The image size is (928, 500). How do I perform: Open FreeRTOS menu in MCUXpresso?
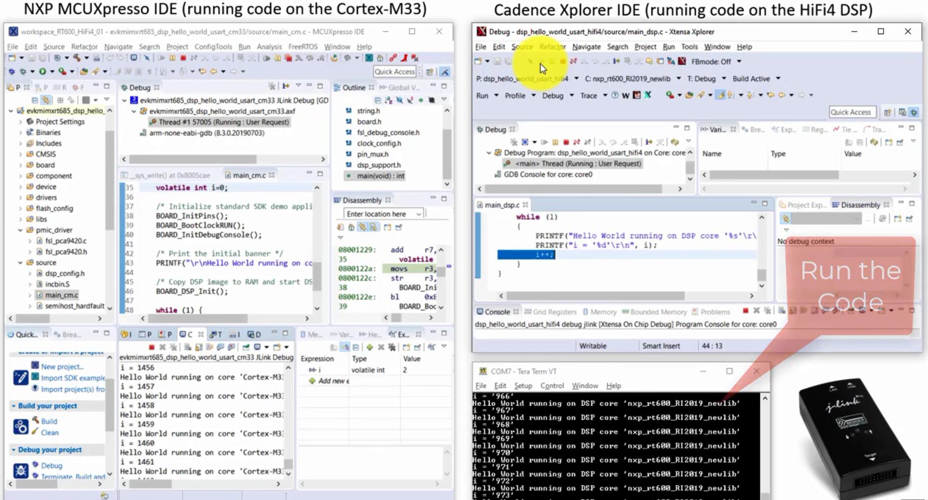click(x=303, y=47)
